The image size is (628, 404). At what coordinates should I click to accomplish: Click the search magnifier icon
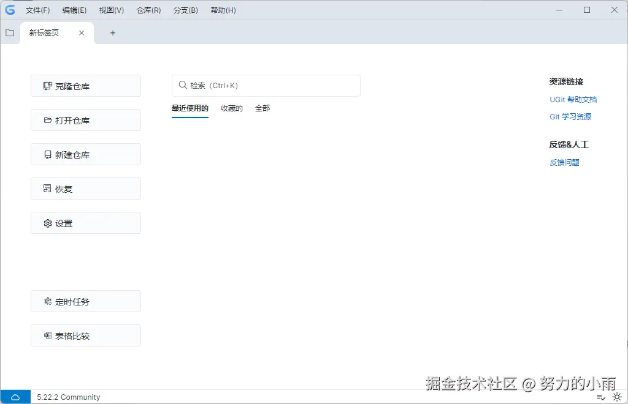(183, 85)
